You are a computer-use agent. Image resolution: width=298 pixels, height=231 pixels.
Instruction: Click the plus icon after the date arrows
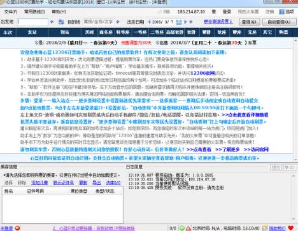click(191, 22)
